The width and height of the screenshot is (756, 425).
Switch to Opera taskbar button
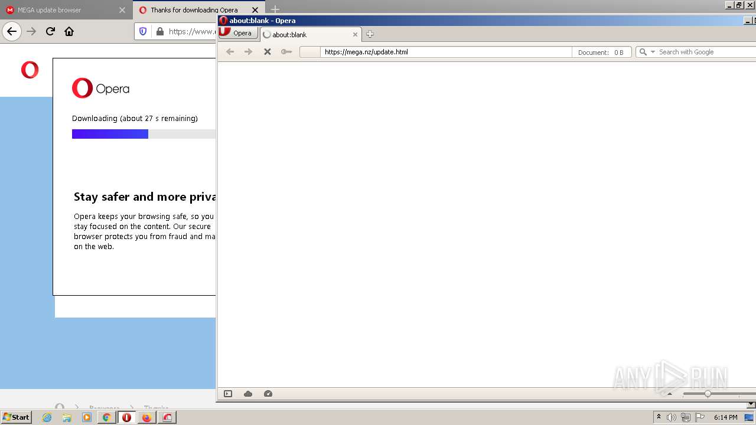coord(126,417)
